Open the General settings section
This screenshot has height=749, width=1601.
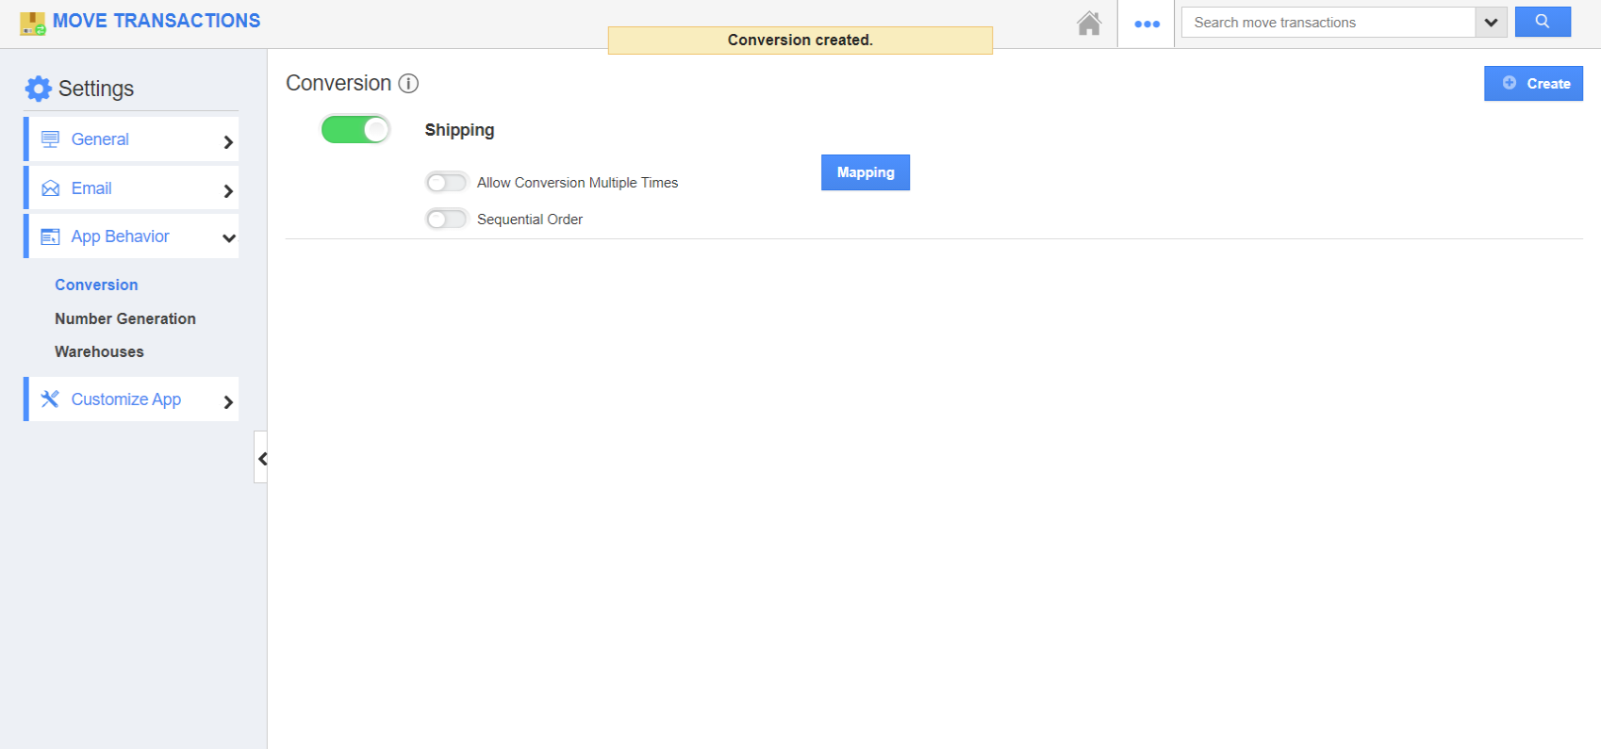point(131,139)
